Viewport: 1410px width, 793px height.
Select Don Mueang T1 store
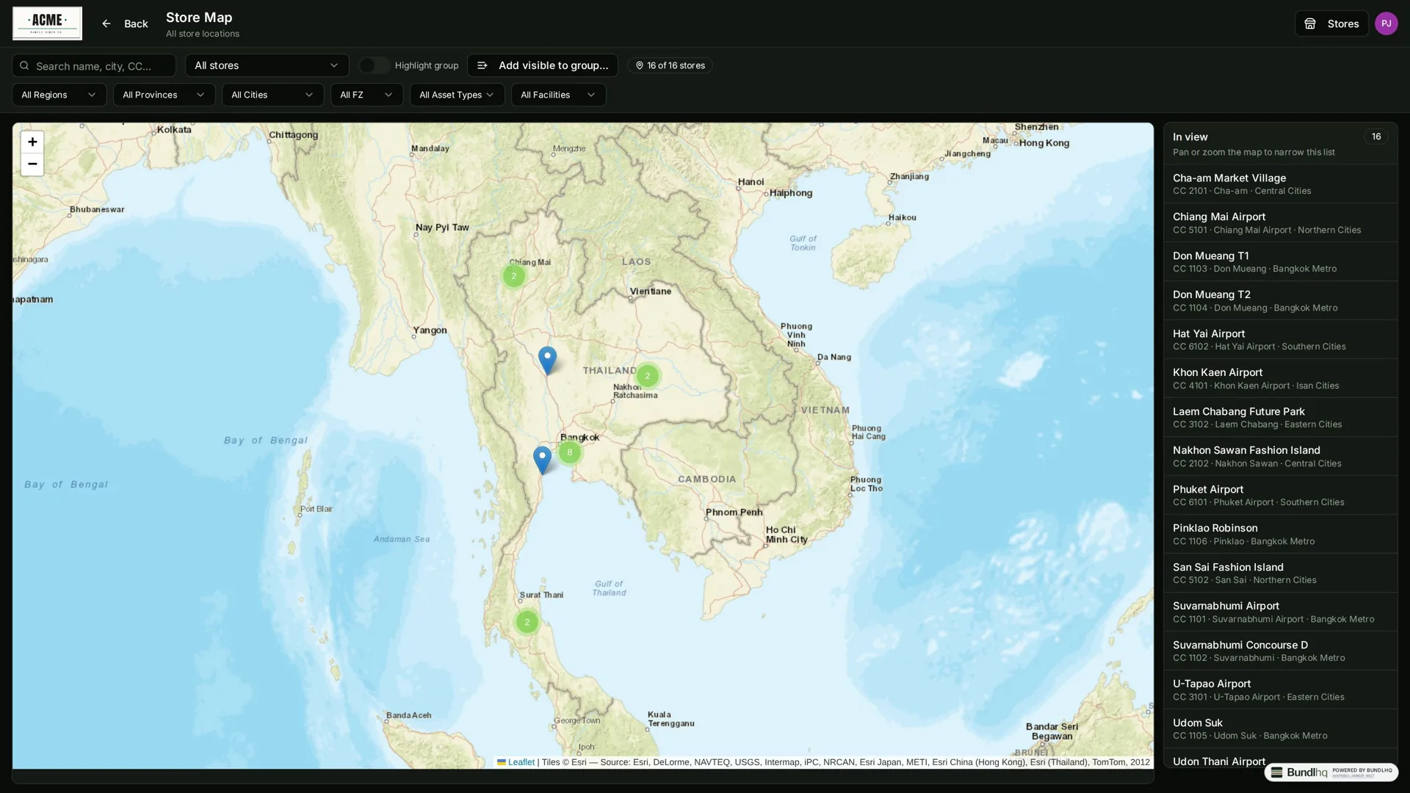(1280, 261)
